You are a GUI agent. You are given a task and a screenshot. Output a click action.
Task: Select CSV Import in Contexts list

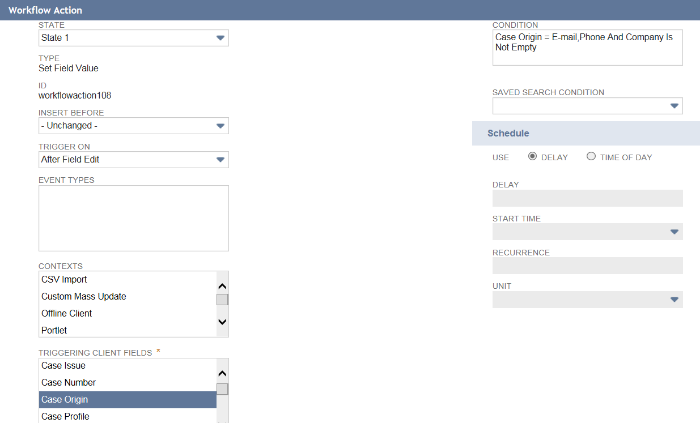[64, 280]
